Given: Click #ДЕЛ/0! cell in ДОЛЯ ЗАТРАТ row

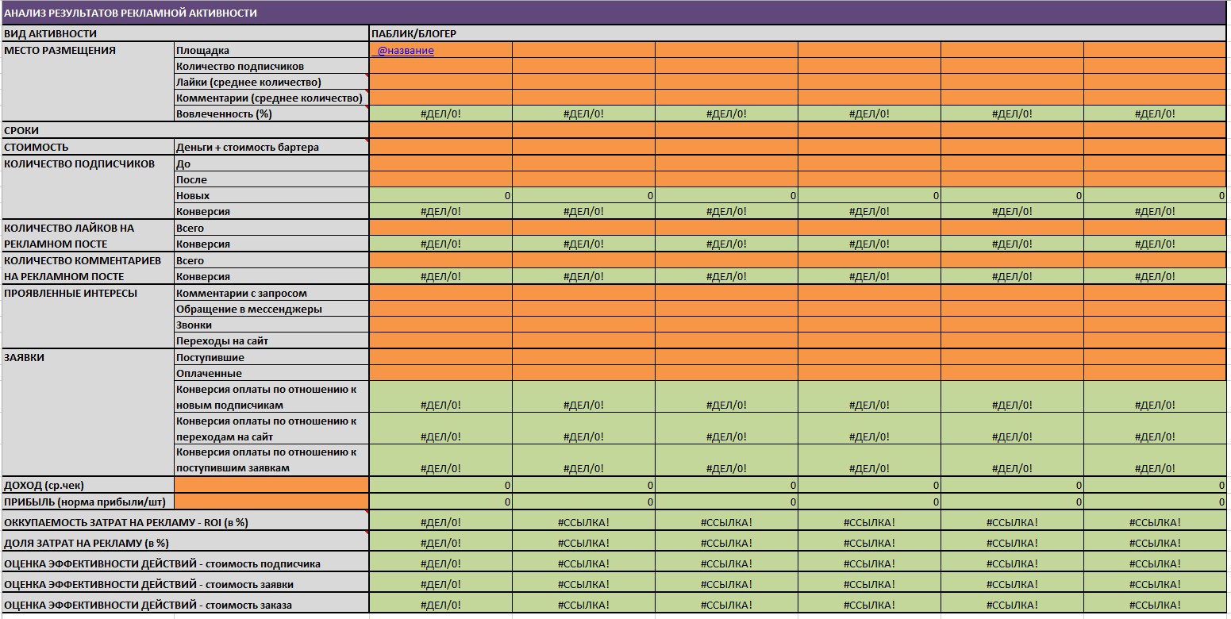Looking at the screenshot, I should coord(440,543).
